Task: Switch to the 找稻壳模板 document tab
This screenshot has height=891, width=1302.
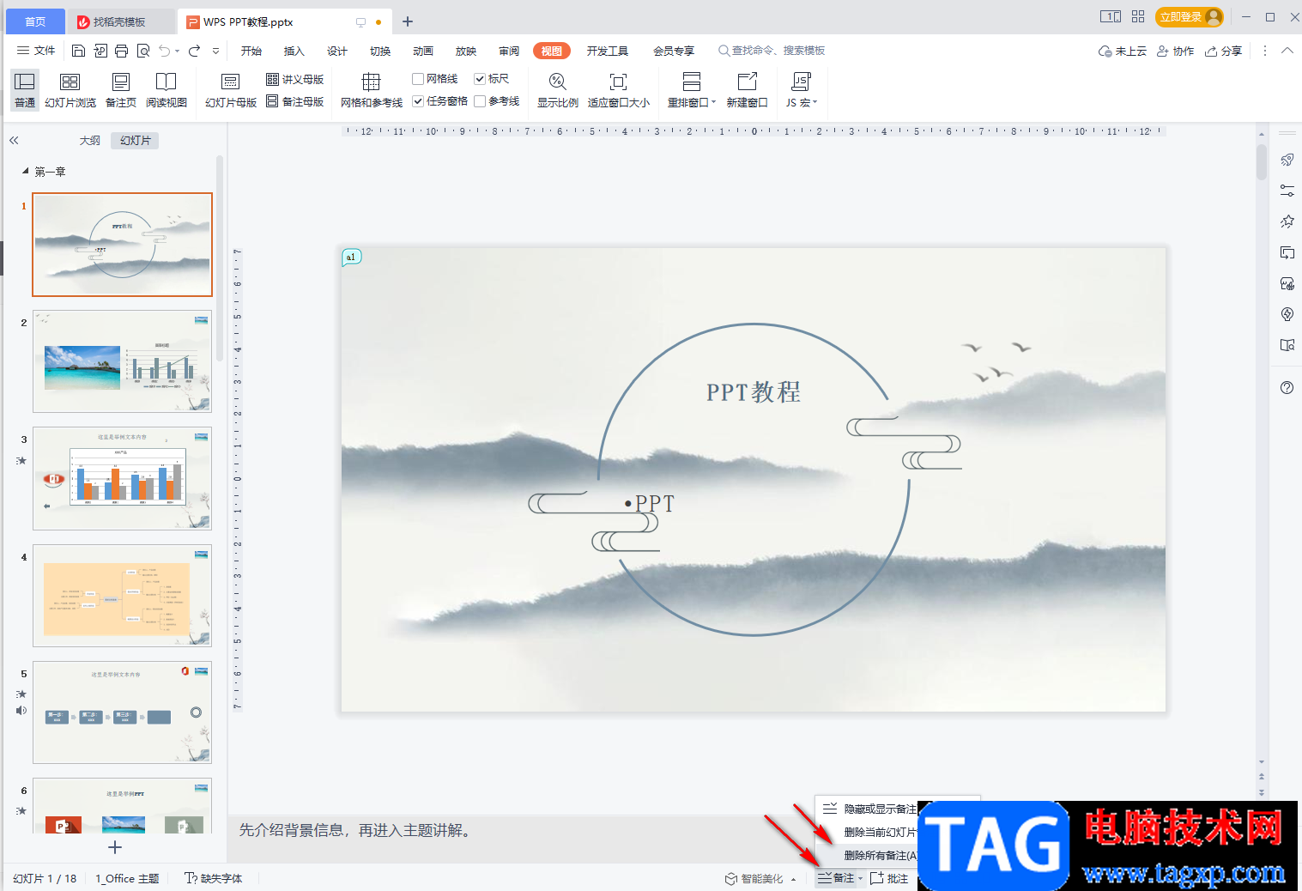Action: pyautogui.click(x=119, y=22)
